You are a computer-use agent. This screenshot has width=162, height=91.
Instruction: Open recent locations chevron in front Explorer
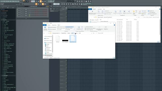[x=48, y=33]
